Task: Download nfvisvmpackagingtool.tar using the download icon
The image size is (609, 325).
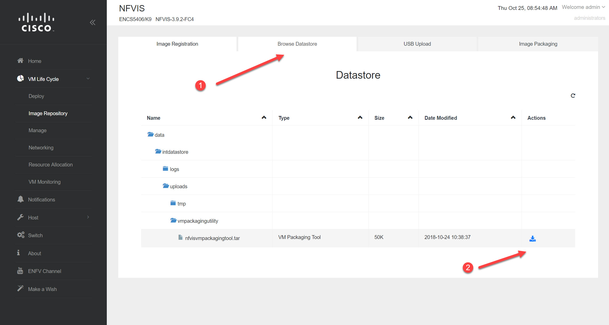Action: point(532,238)
